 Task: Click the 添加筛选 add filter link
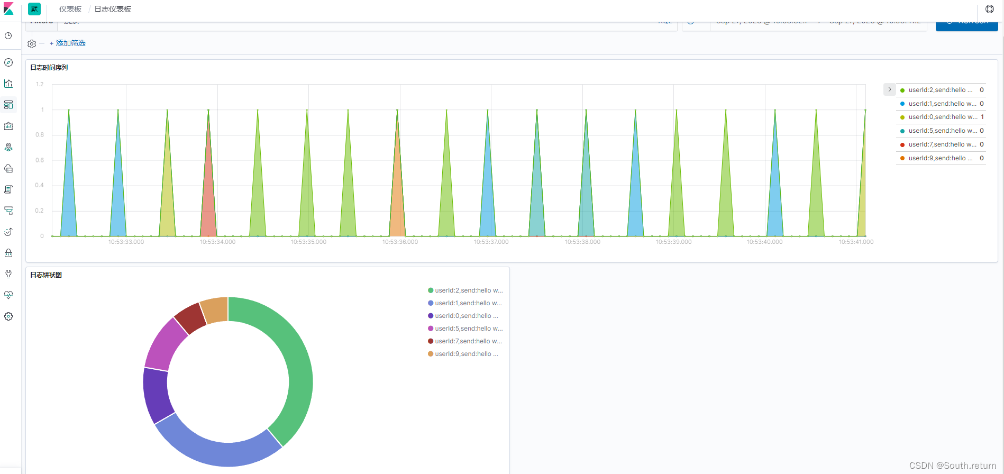[x=68, y=43]
